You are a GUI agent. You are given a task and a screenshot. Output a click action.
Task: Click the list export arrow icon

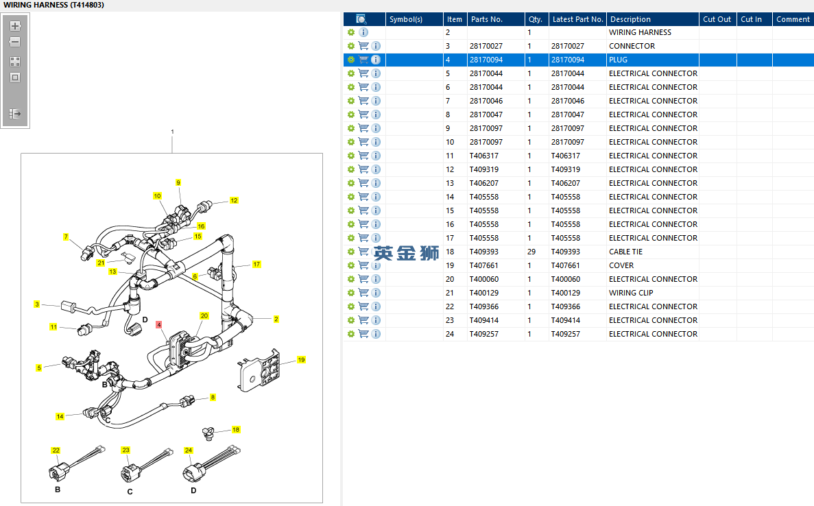pos(15,113)
